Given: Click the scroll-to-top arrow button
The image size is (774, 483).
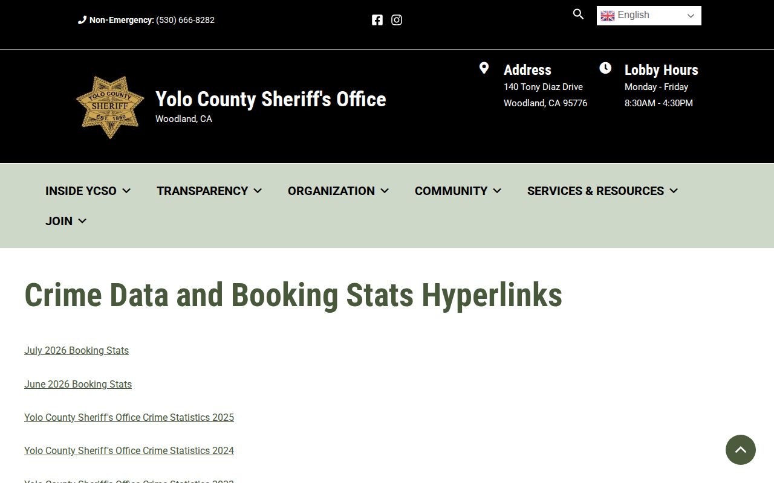Looking at the screenshot, I should click(741, 450).
